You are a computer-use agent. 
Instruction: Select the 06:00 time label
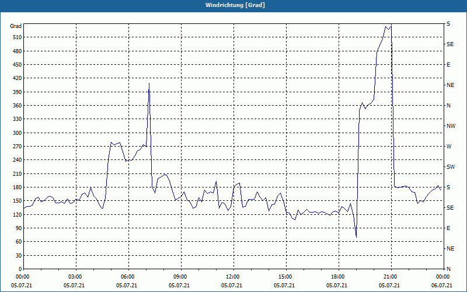[x=126, y=277]
